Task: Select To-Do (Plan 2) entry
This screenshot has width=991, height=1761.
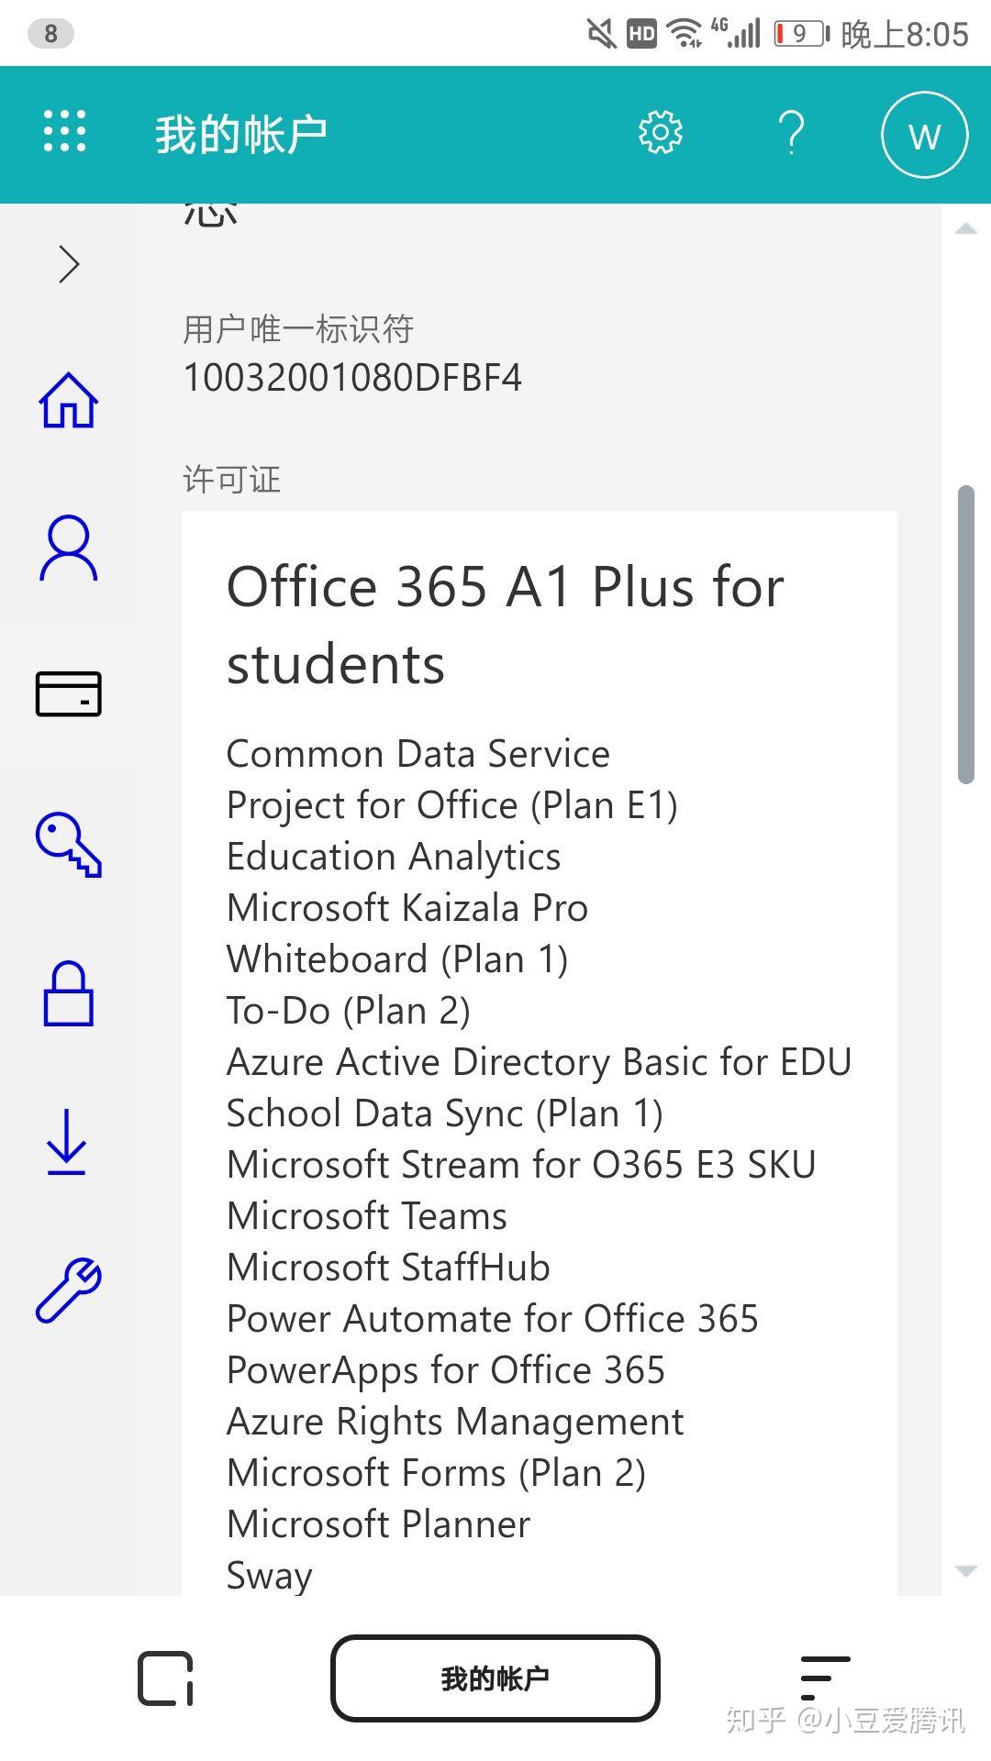Action: (349, 1011)
